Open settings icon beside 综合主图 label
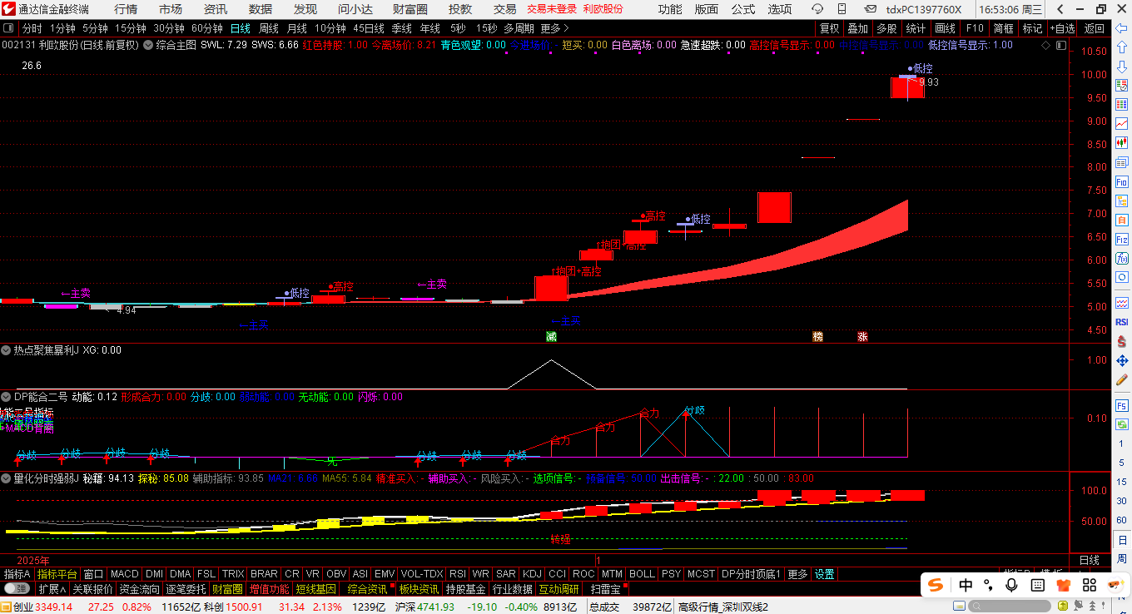The width and height of the screenshot is (1132, 614). 148,45
